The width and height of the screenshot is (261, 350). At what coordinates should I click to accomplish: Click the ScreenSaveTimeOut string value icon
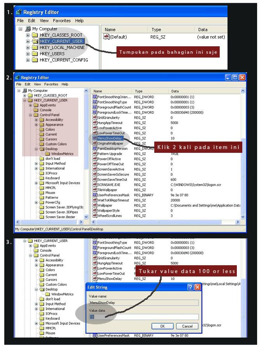95,179
